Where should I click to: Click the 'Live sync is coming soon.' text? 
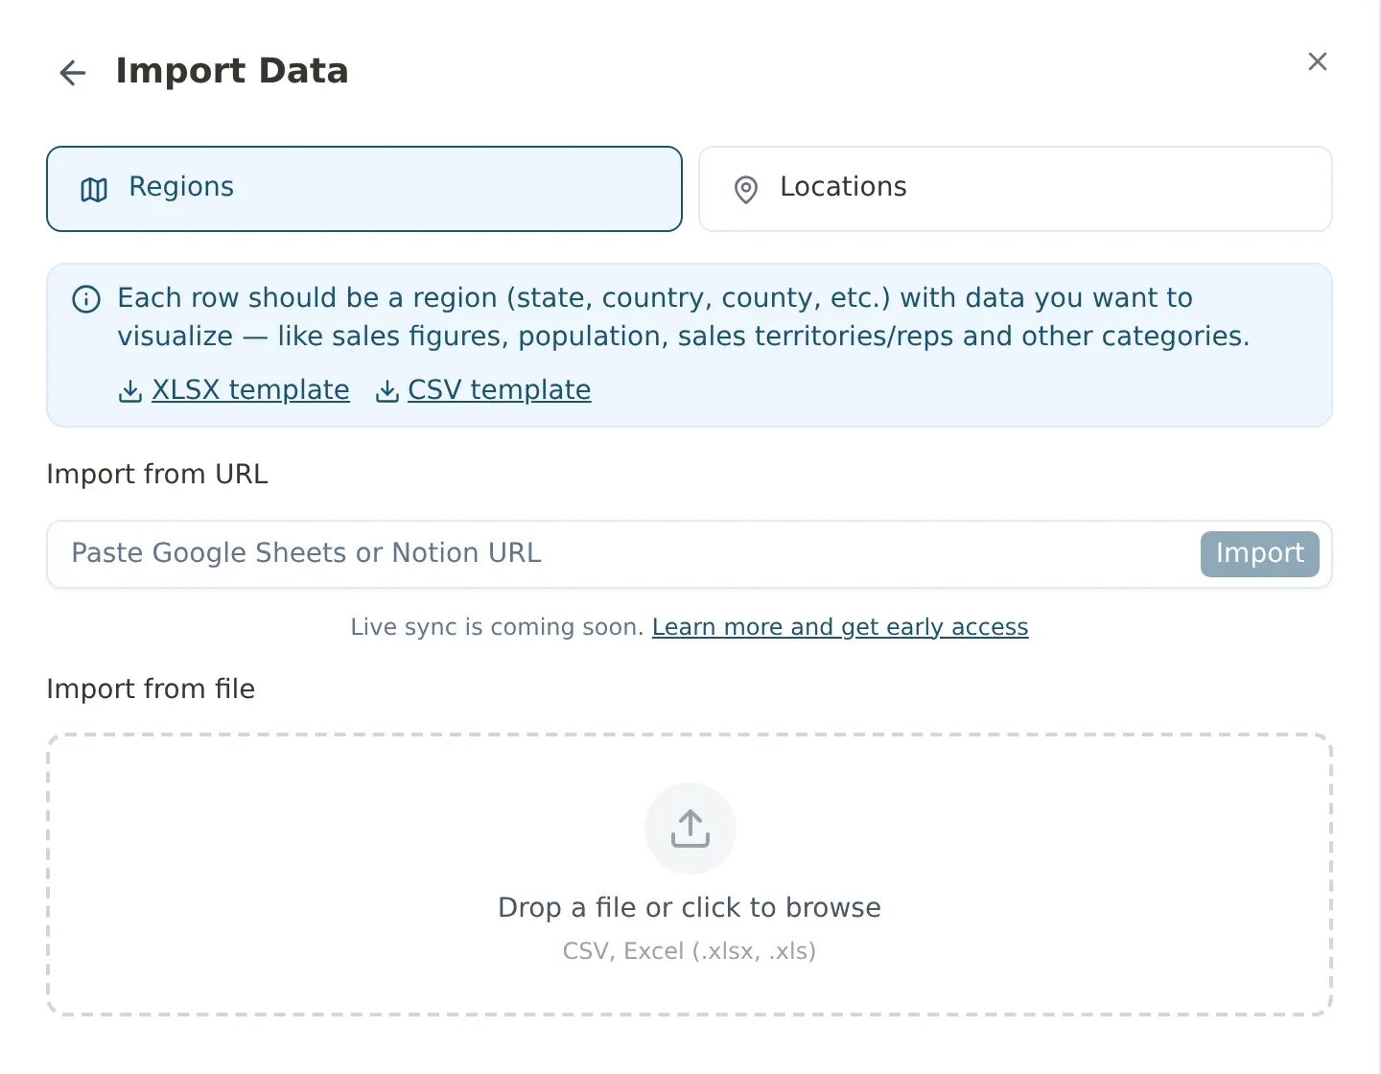coord(497,627)
